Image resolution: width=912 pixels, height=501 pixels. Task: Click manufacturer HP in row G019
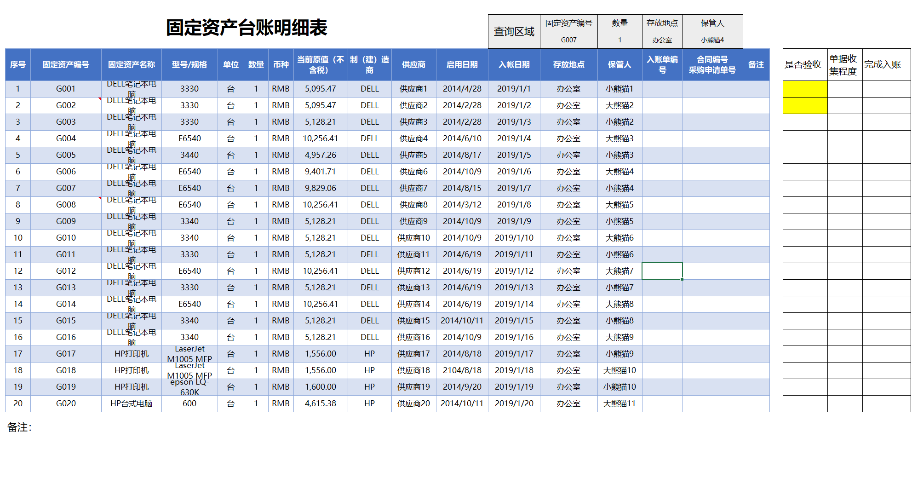click(x=370, y=387)
